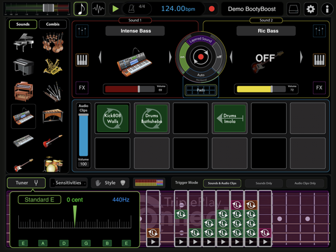
Task: Select Audio Clips Only trigger mode
Action: click(x=305, y=183)
